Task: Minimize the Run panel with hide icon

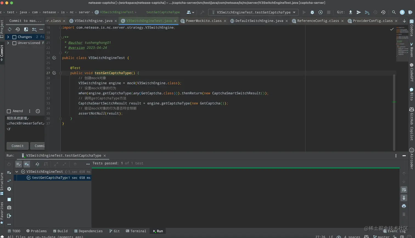Action: click(x=404, y=156)
